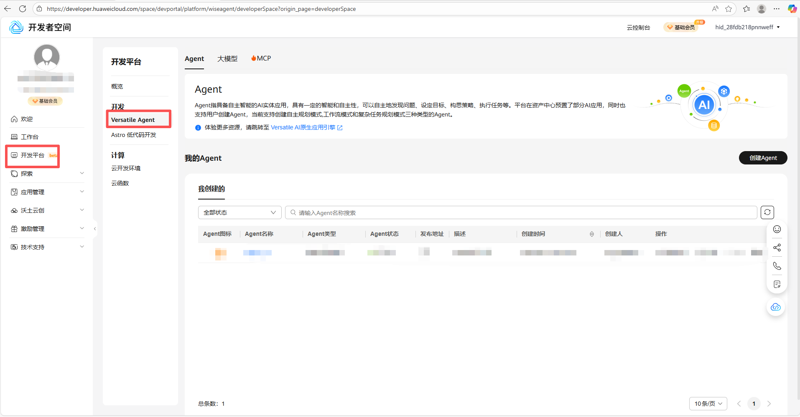Open the 全部状态 status dropdown
The width and height of the screenshot is (800, 417).
point(240,212)
